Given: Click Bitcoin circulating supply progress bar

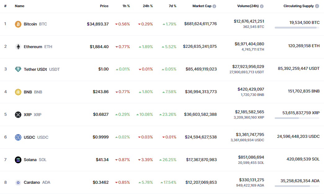Looking at the screenshot, I should 297,28.
